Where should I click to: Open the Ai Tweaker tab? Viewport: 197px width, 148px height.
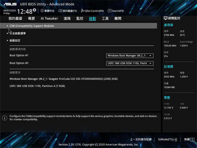49,19
